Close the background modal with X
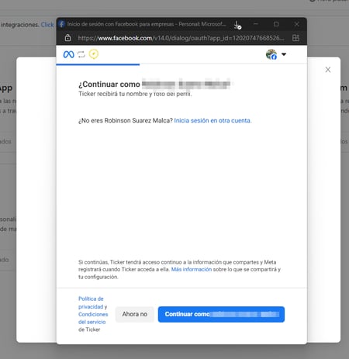349x359 pixels. point(328,70)
